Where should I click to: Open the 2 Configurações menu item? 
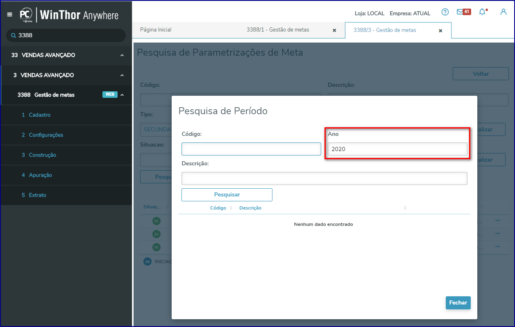[66, 135]
